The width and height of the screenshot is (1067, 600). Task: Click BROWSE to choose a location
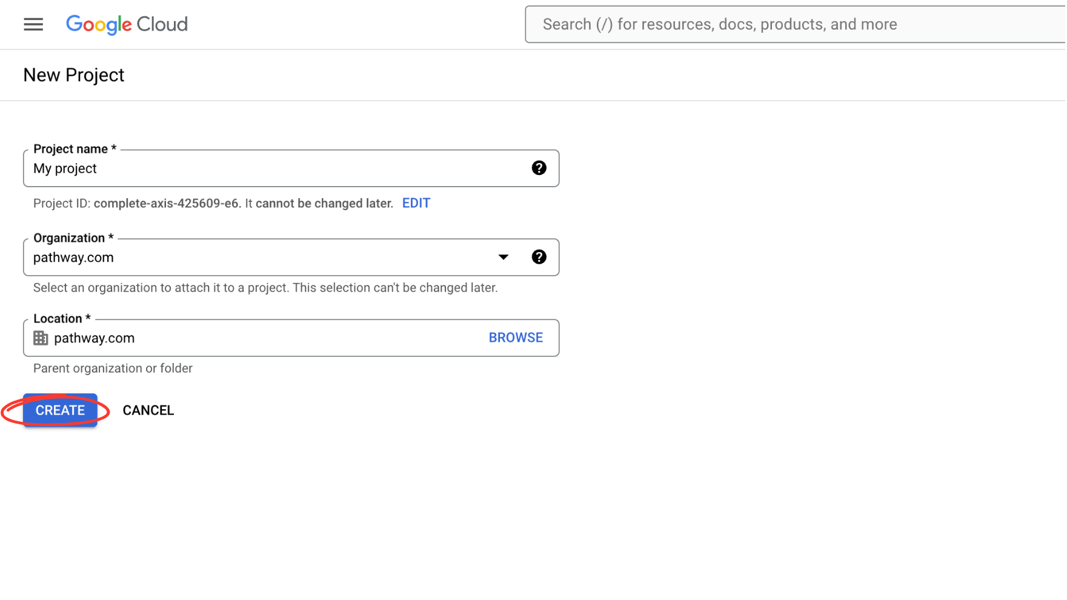tap(516, 337)
